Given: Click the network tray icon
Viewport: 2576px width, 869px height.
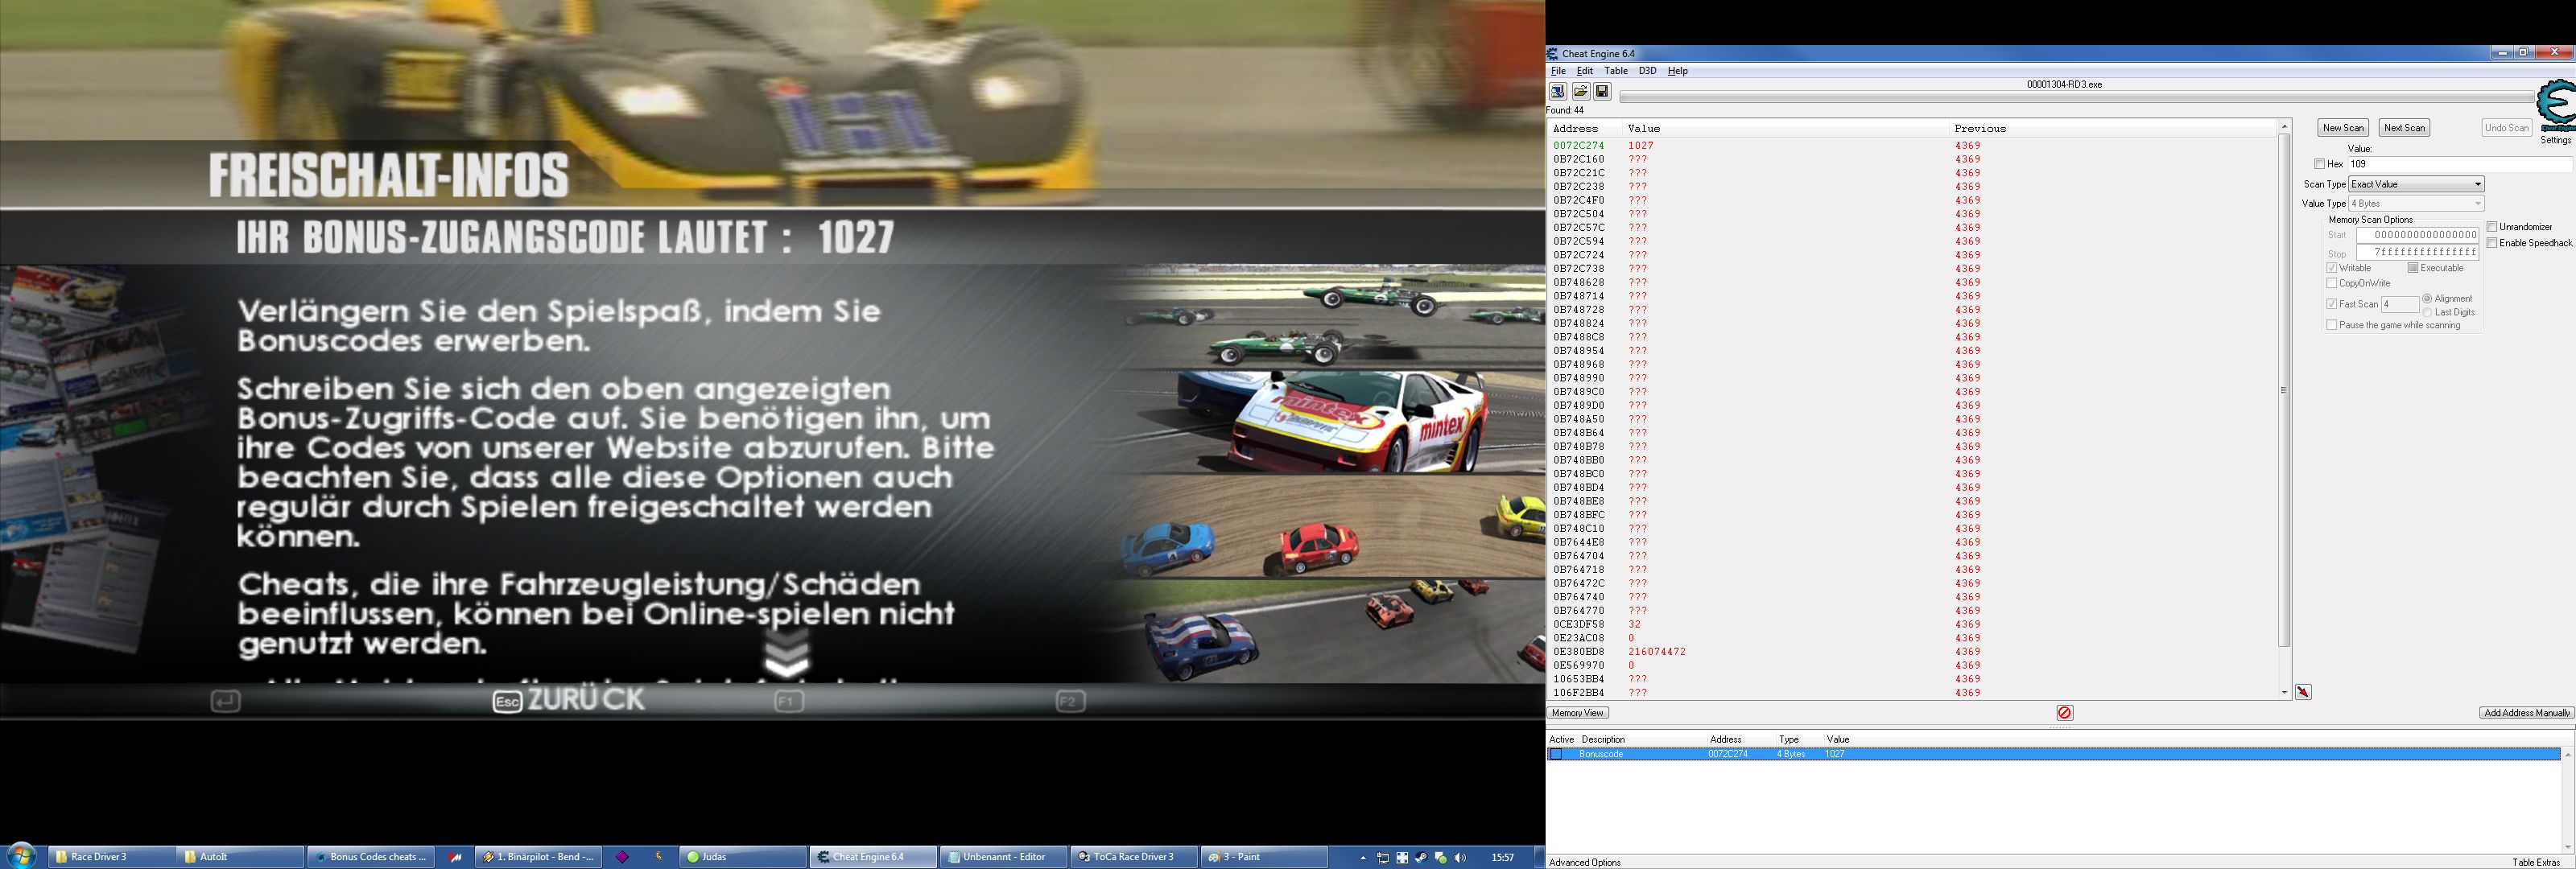Looking at the screenshot, I should coord(1383,857).
